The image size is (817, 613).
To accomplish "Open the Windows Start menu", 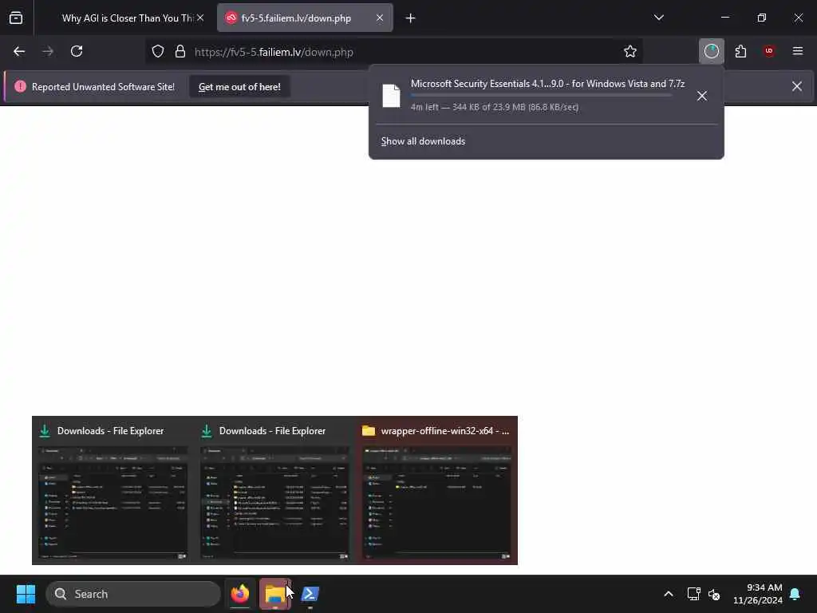I will coord(26,594).
